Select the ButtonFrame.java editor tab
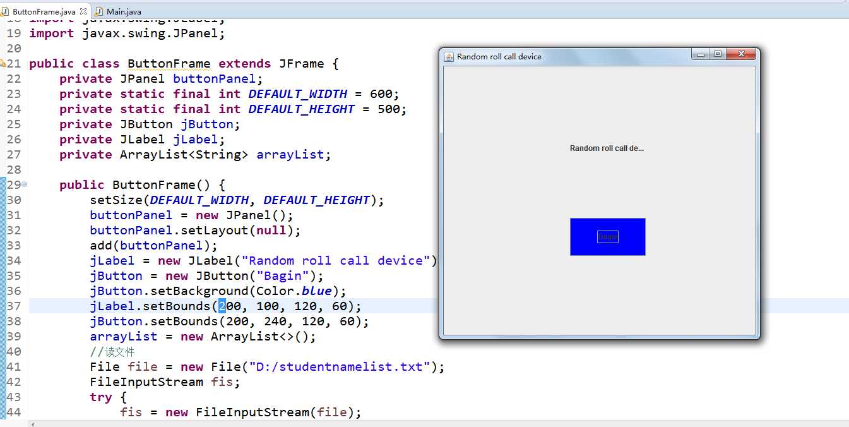Image resolution: width=849 pixels, height=427 pixels. click(44, 11)
